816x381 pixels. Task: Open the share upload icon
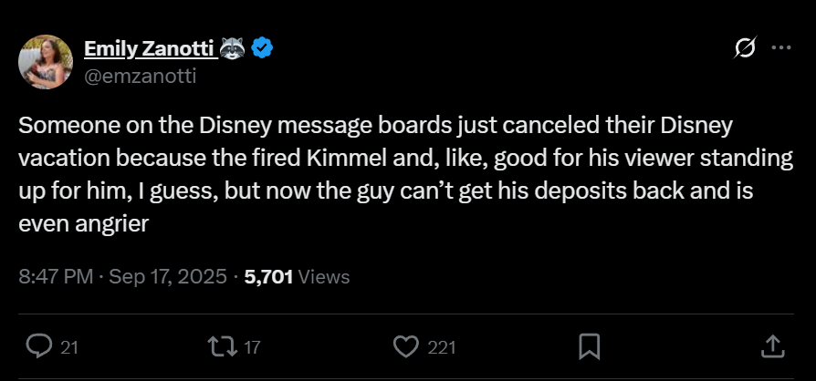pos(772,346)
